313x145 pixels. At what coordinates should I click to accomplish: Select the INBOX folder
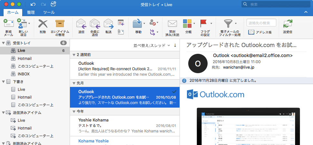pos(35,74)
